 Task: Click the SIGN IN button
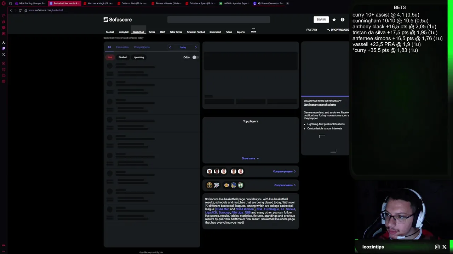tap(321, 20)
